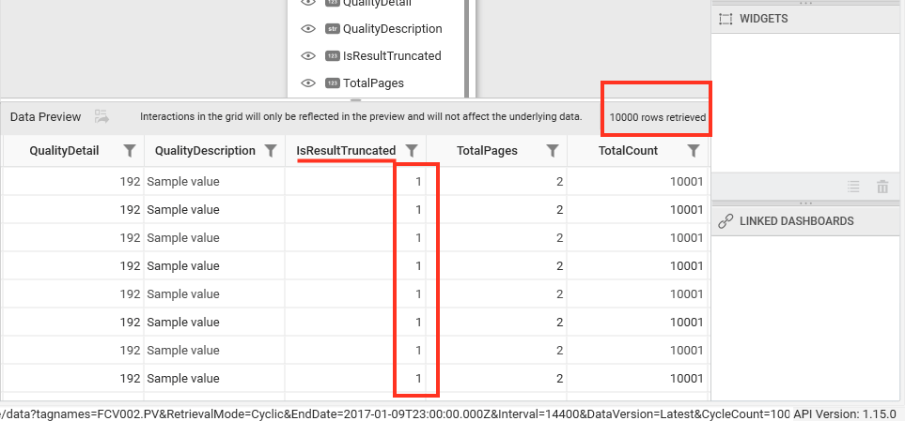Viewport: 905px width, 421px height.
Task: Click the Data Preview apply-changes icon
Action: (x=102, y=117)
